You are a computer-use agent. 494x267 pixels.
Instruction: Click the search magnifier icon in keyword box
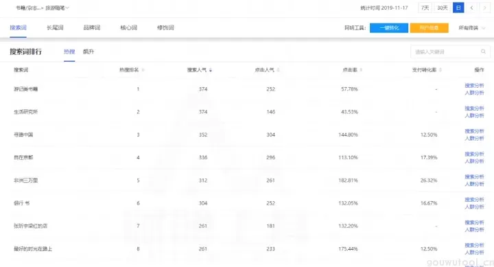(483, 51)
